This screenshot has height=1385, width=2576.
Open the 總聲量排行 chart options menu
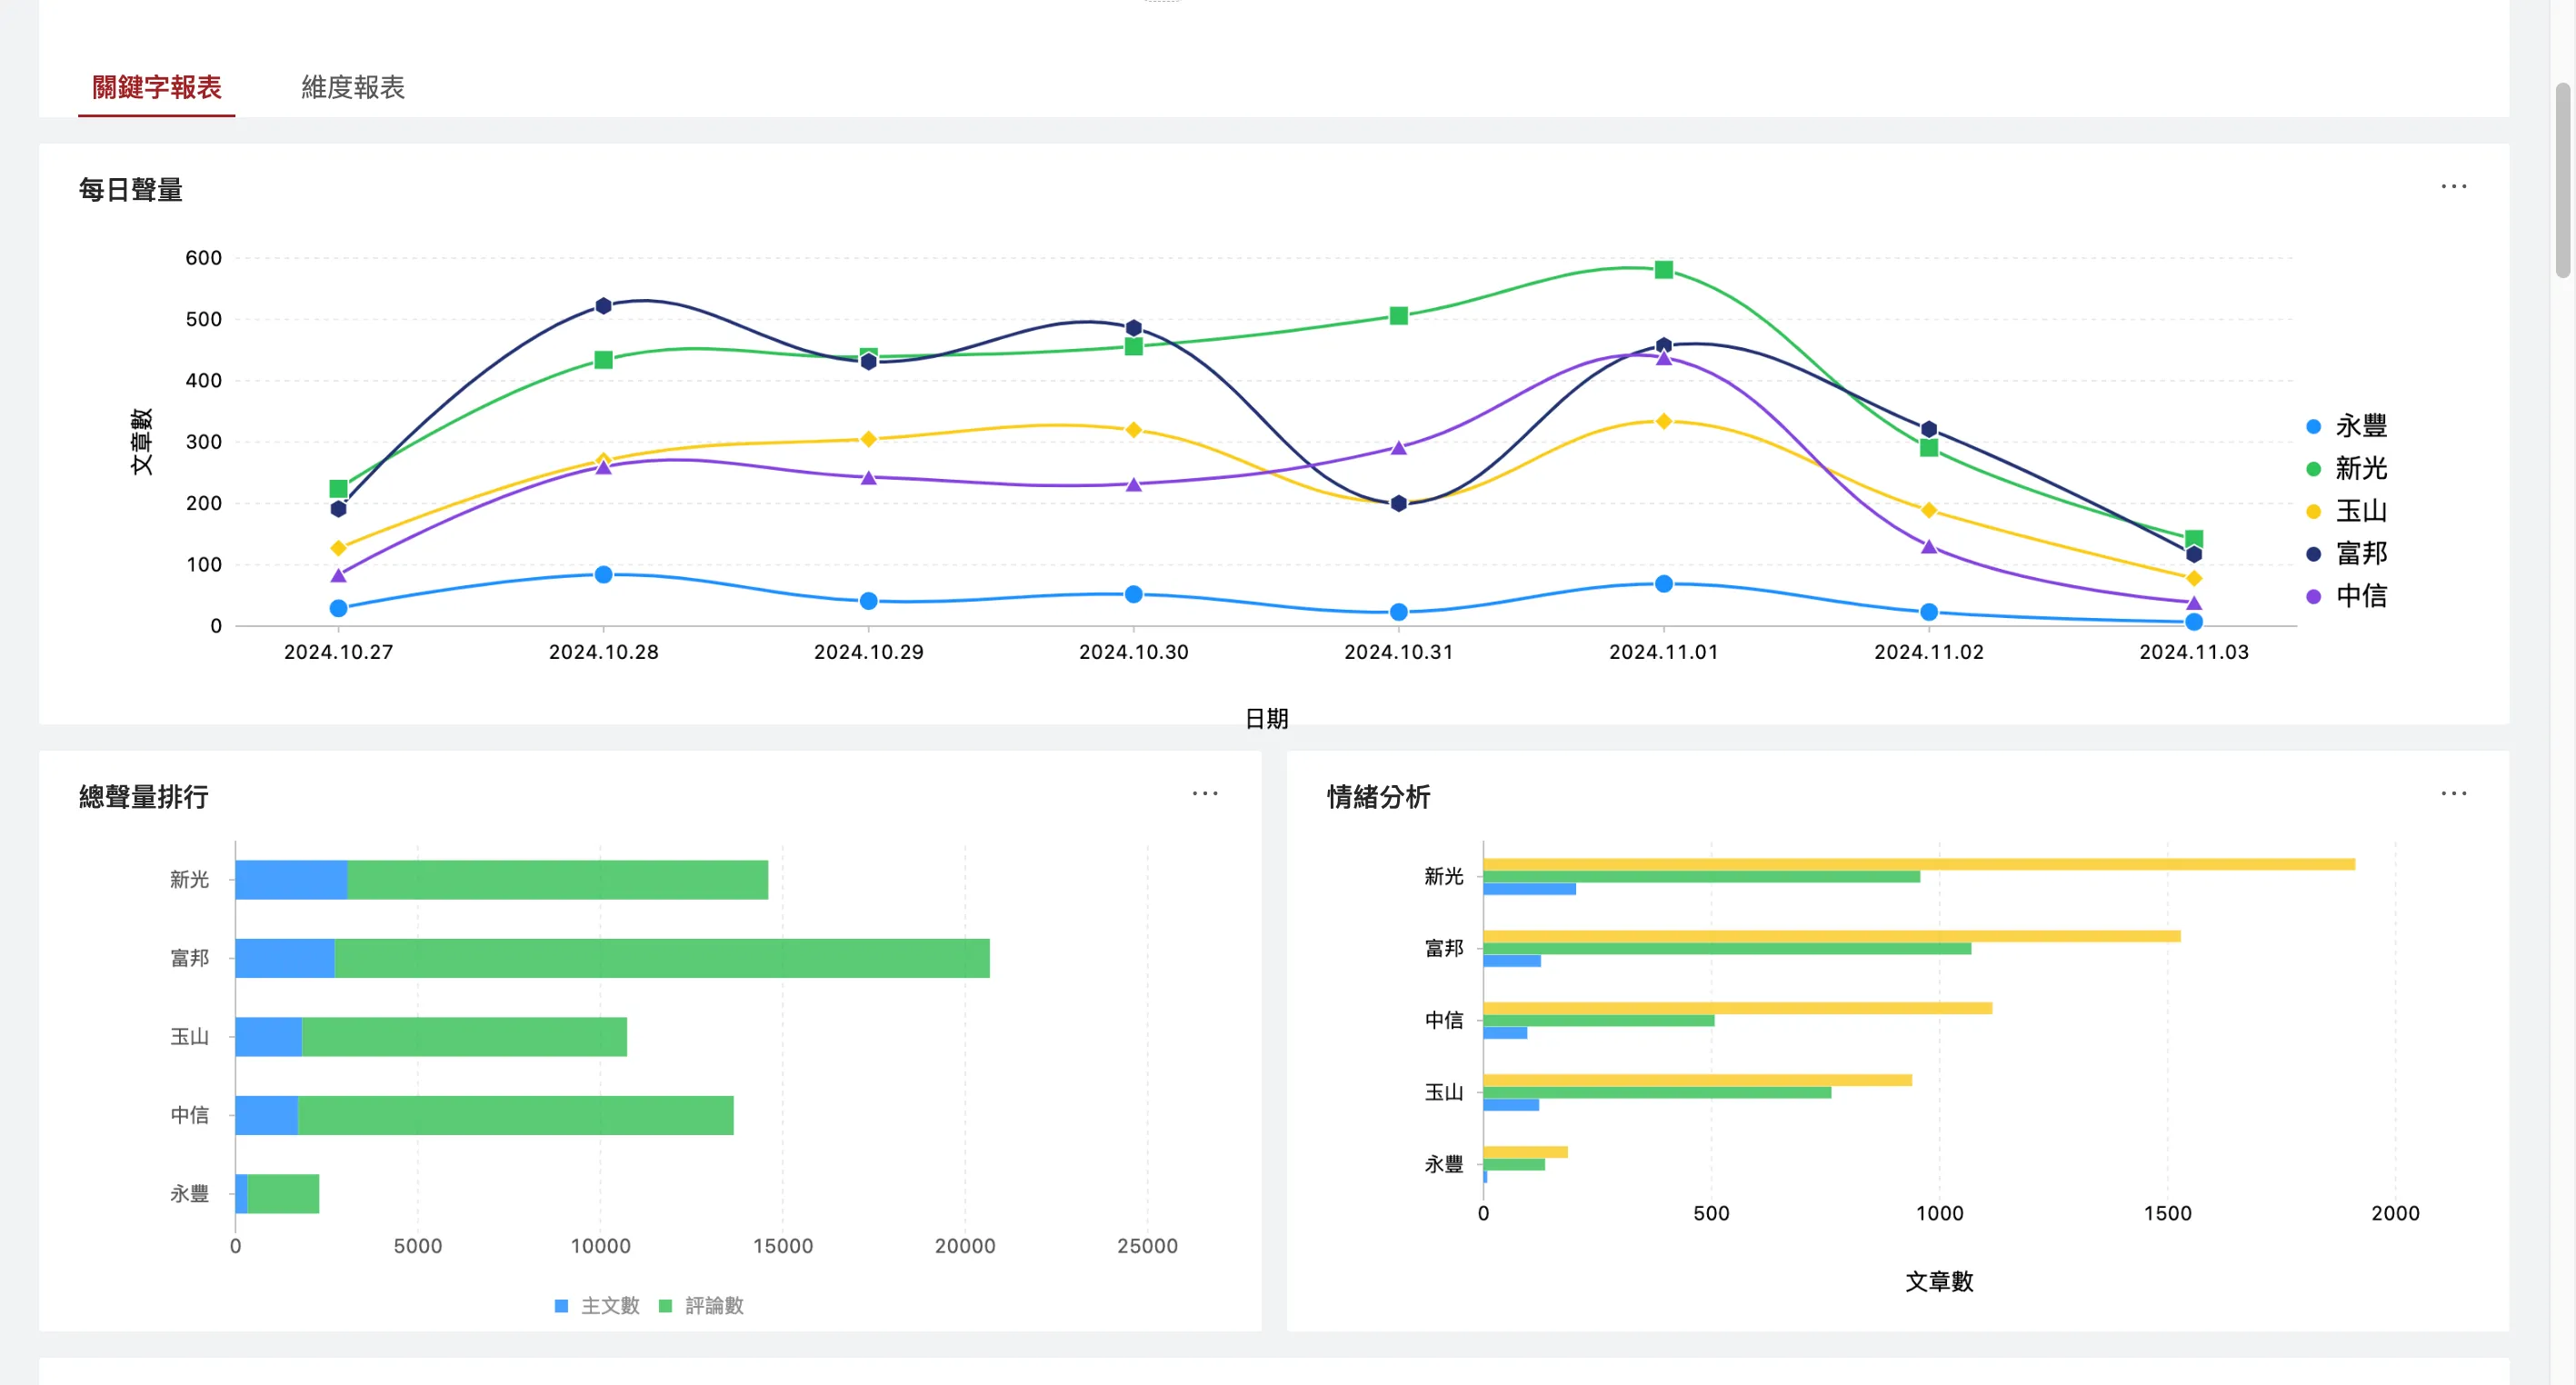[x=1205, y=794]
